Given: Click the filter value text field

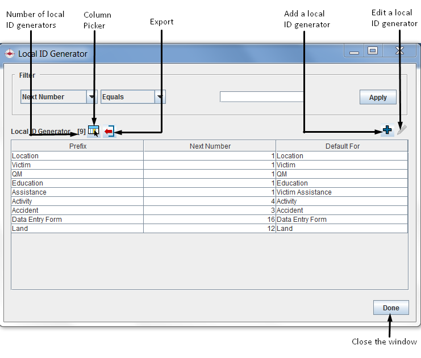Looking at the screenshot, I should (262, 97).
